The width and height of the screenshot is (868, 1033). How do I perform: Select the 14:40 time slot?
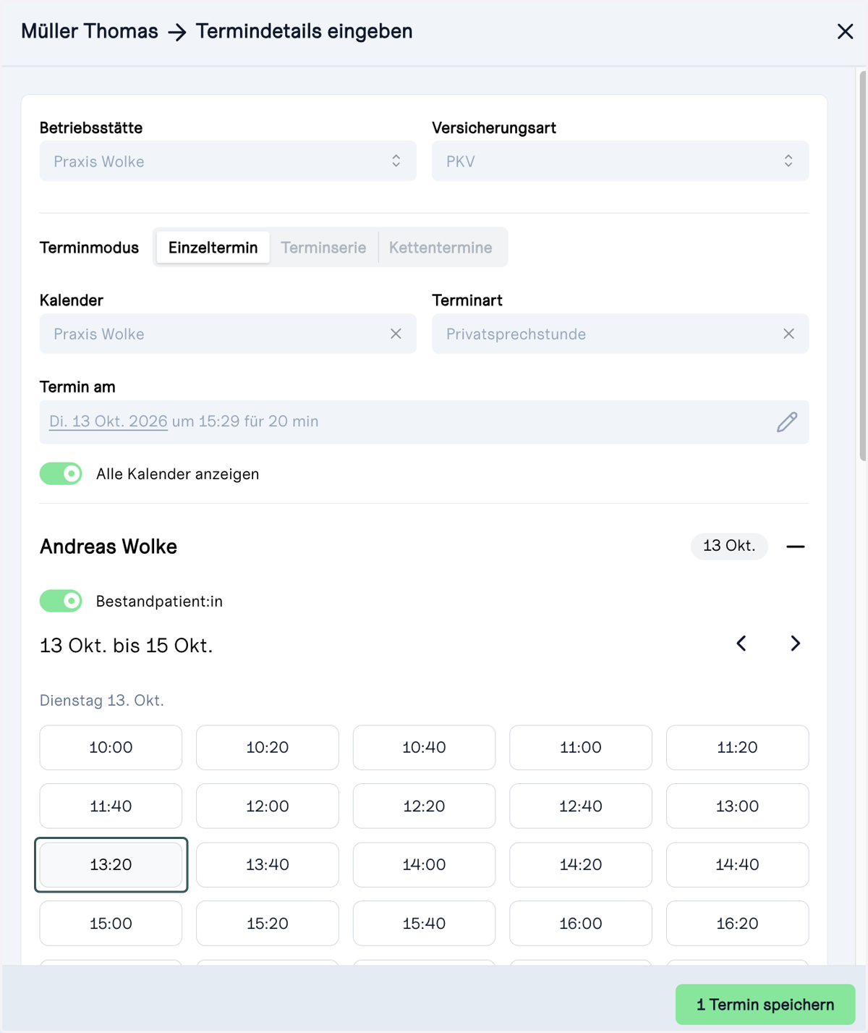[737, 865]
